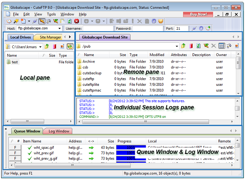Click the progress bar for wht_spac.gif

(x=130, y=147)
